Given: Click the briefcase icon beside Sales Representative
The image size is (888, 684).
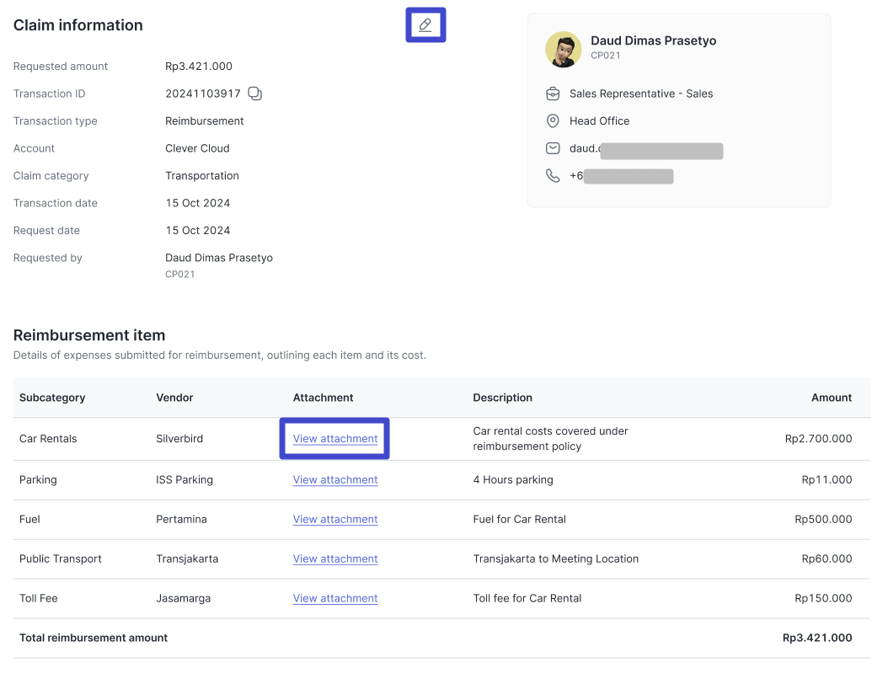Looking at the screenshot, I should [553, 94].
